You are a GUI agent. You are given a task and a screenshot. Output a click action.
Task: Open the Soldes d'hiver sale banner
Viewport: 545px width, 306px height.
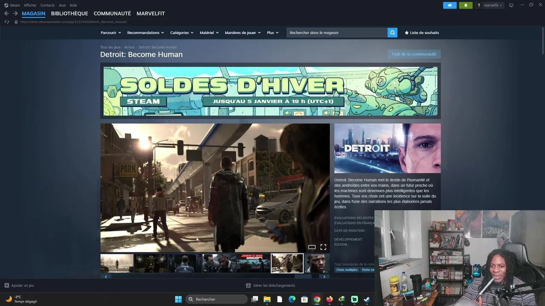click(270, 91)
